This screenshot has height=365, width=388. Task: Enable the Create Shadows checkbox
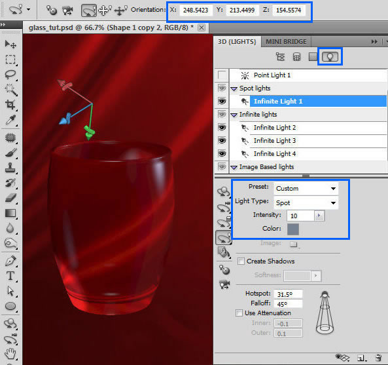[241, 261]
